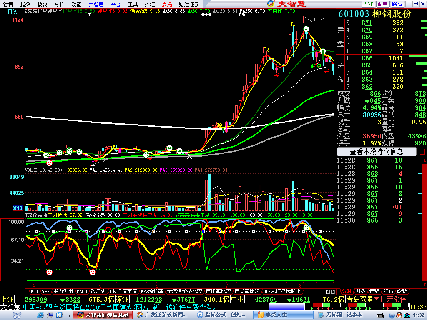Click the 青岛双星 打开涨停 alert ticker
This screenshot has height=320, width=427.
377,299
